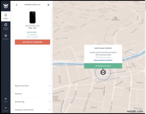Open the Devices sidebar section
The image size is (146, 114).
(x=6, y=16)
